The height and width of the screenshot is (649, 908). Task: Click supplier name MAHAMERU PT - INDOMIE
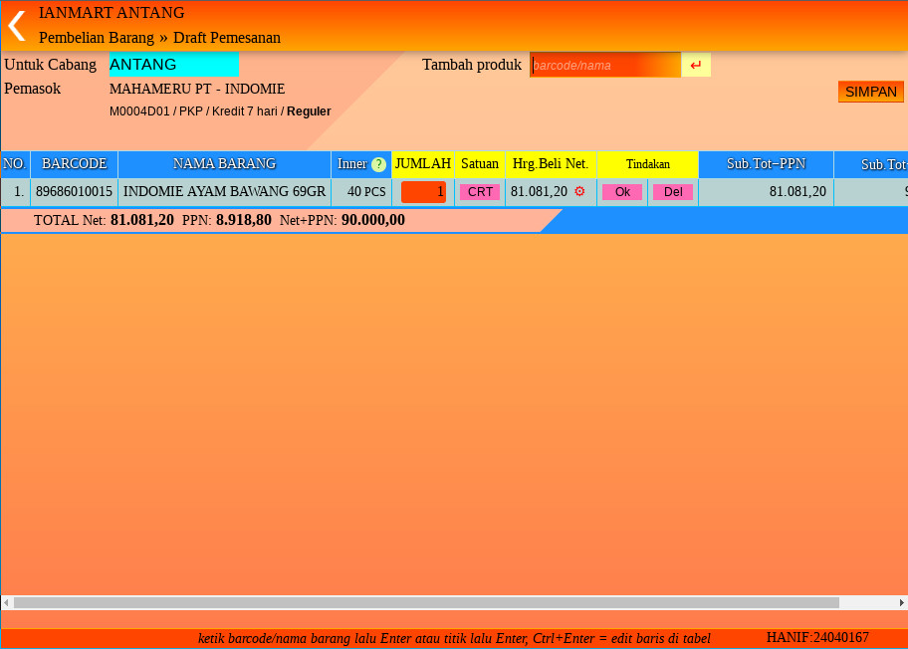click(x=197, y=89)
